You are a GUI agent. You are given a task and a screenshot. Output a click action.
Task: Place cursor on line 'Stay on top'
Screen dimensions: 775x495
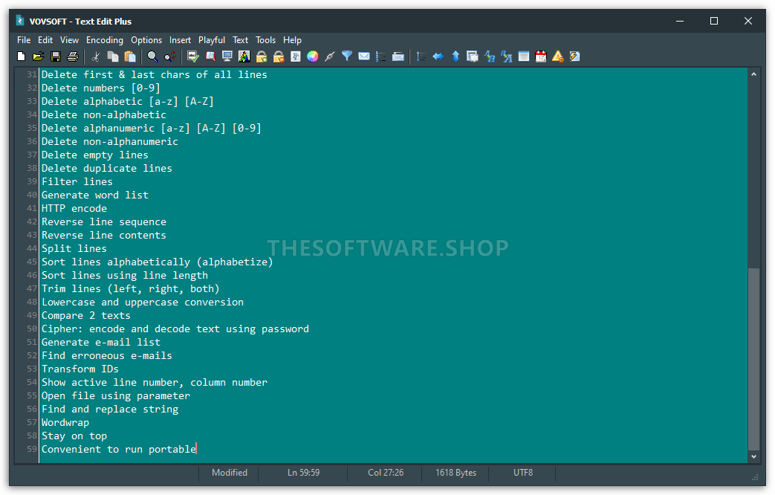pos(74,436)
